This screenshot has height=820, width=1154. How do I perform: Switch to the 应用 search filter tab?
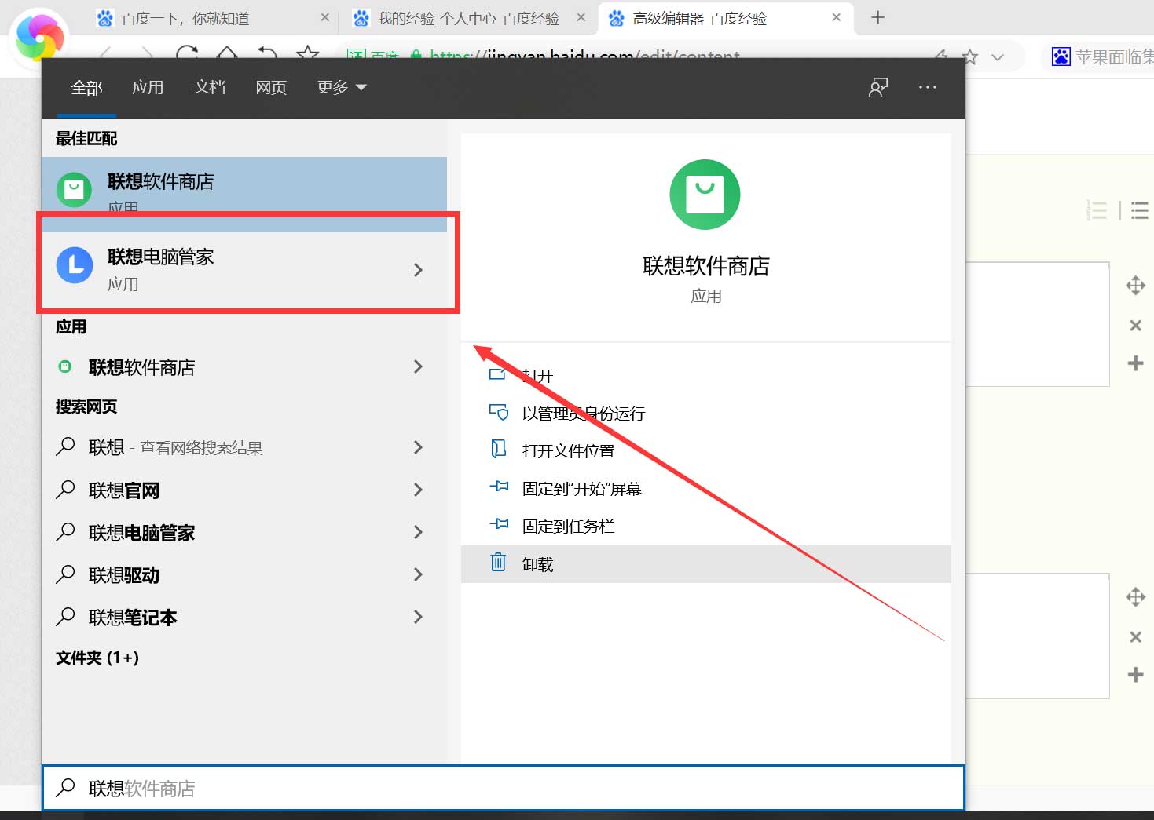(148, 87)
